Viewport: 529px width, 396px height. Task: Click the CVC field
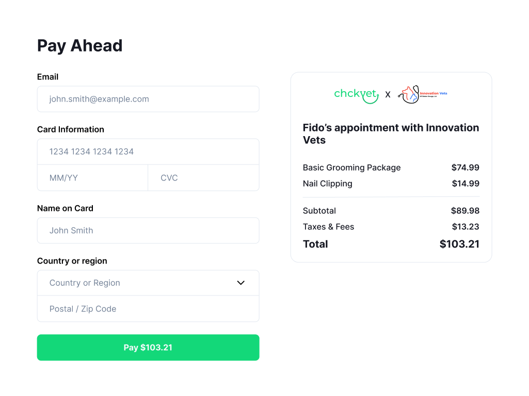point(203,177)
